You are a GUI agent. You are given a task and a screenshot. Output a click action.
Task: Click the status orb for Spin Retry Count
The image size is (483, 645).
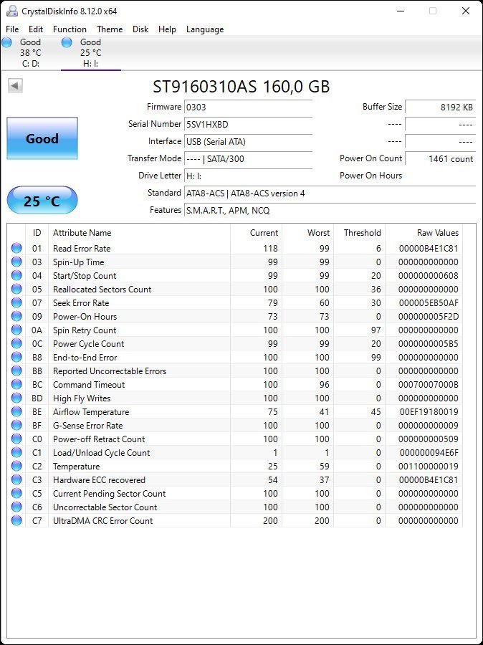coord(16,330)
